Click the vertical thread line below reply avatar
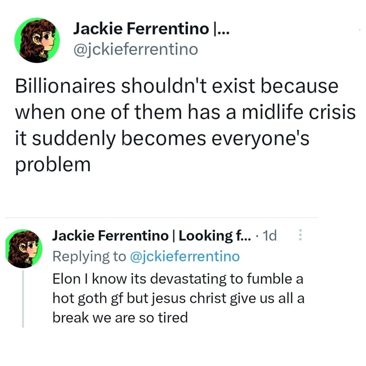366x366 pixels. pyautogui.click(x=23, y=299)
